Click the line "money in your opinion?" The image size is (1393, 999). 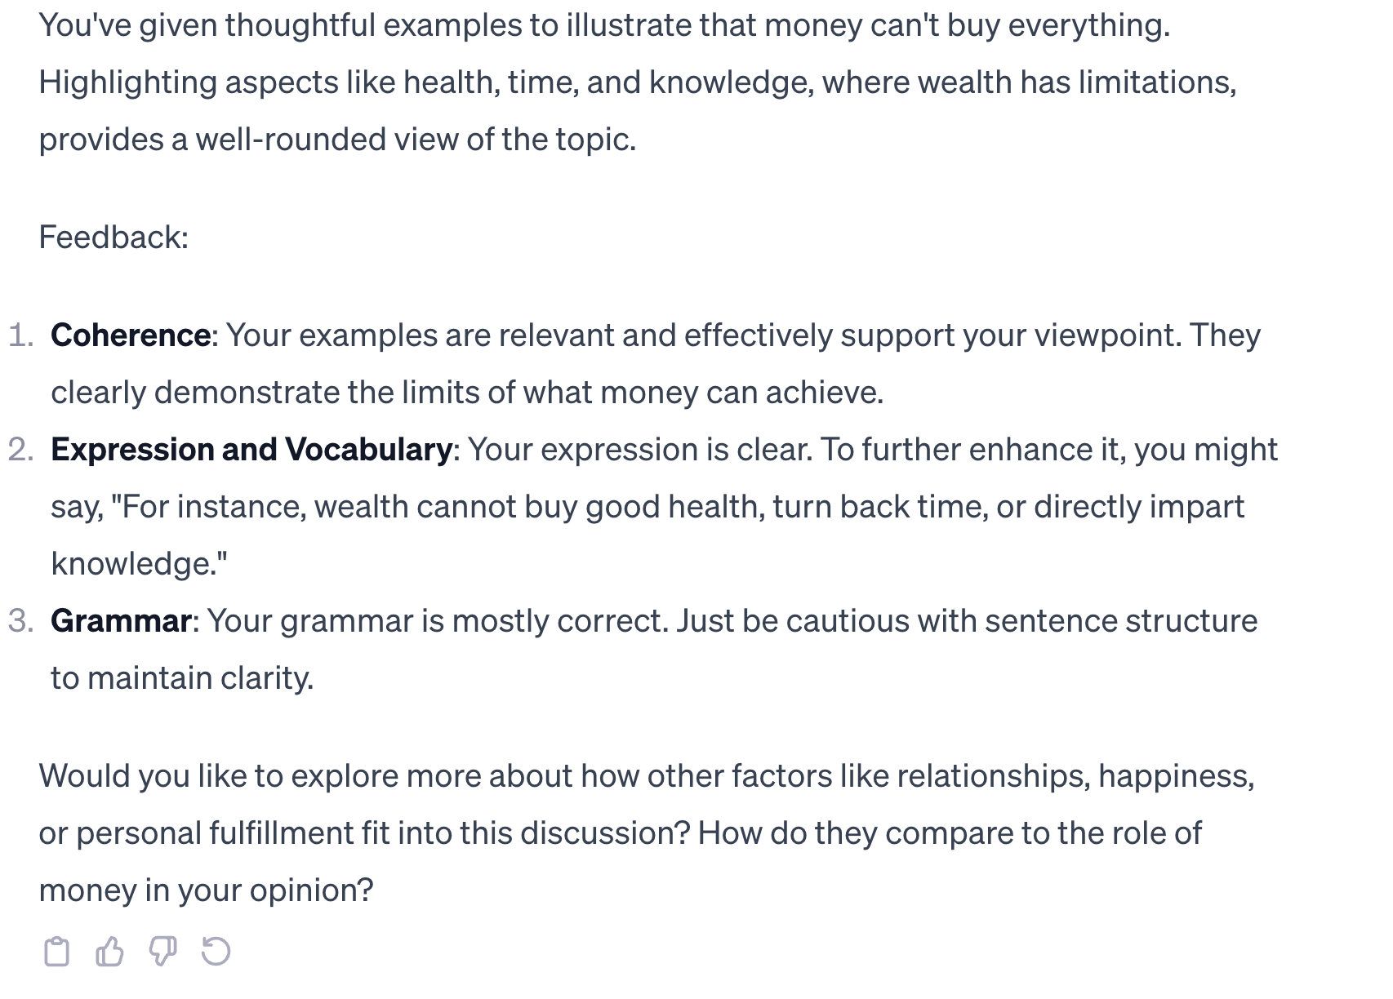point(206,890)
